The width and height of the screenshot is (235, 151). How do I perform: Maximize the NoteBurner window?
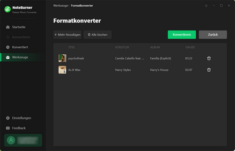(221, 6)
